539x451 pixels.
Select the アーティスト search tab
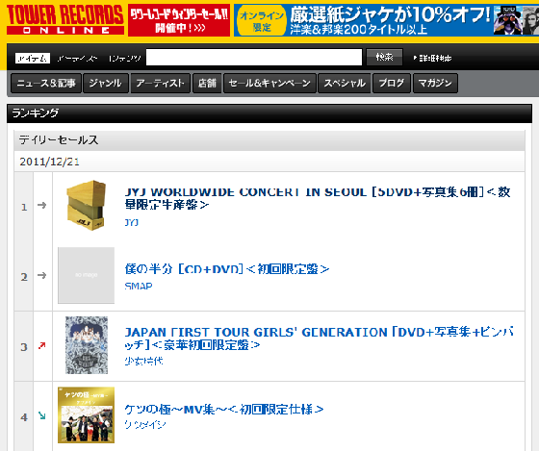click(x=77, y=59)
